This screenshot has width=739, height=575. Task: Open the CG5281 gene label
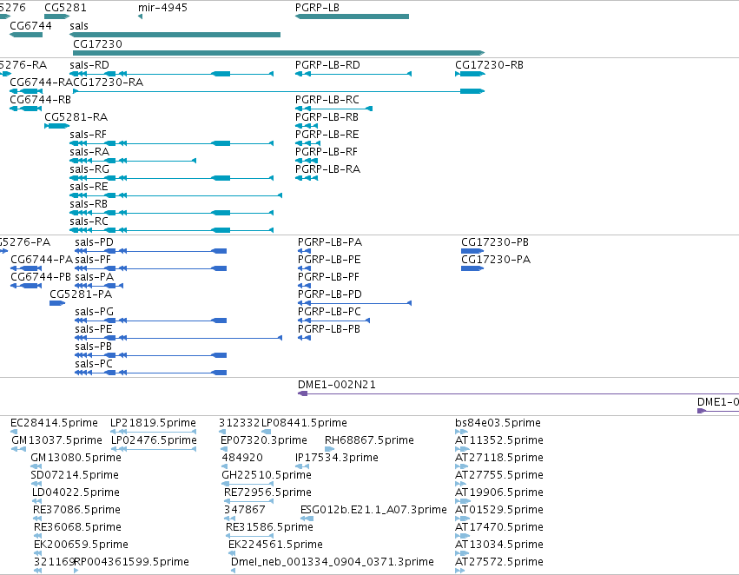[65, 8]
